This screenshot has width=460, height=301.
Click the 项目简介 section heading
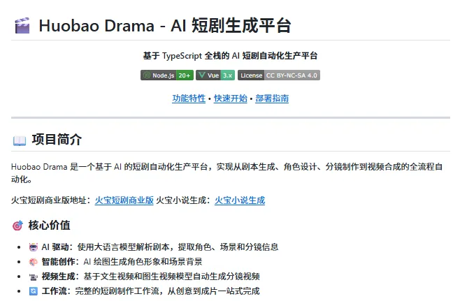click(57, 140)
